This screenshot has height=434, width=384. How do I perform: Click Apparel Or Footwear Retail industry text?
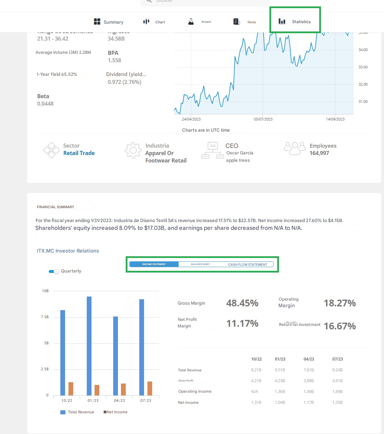166,157
